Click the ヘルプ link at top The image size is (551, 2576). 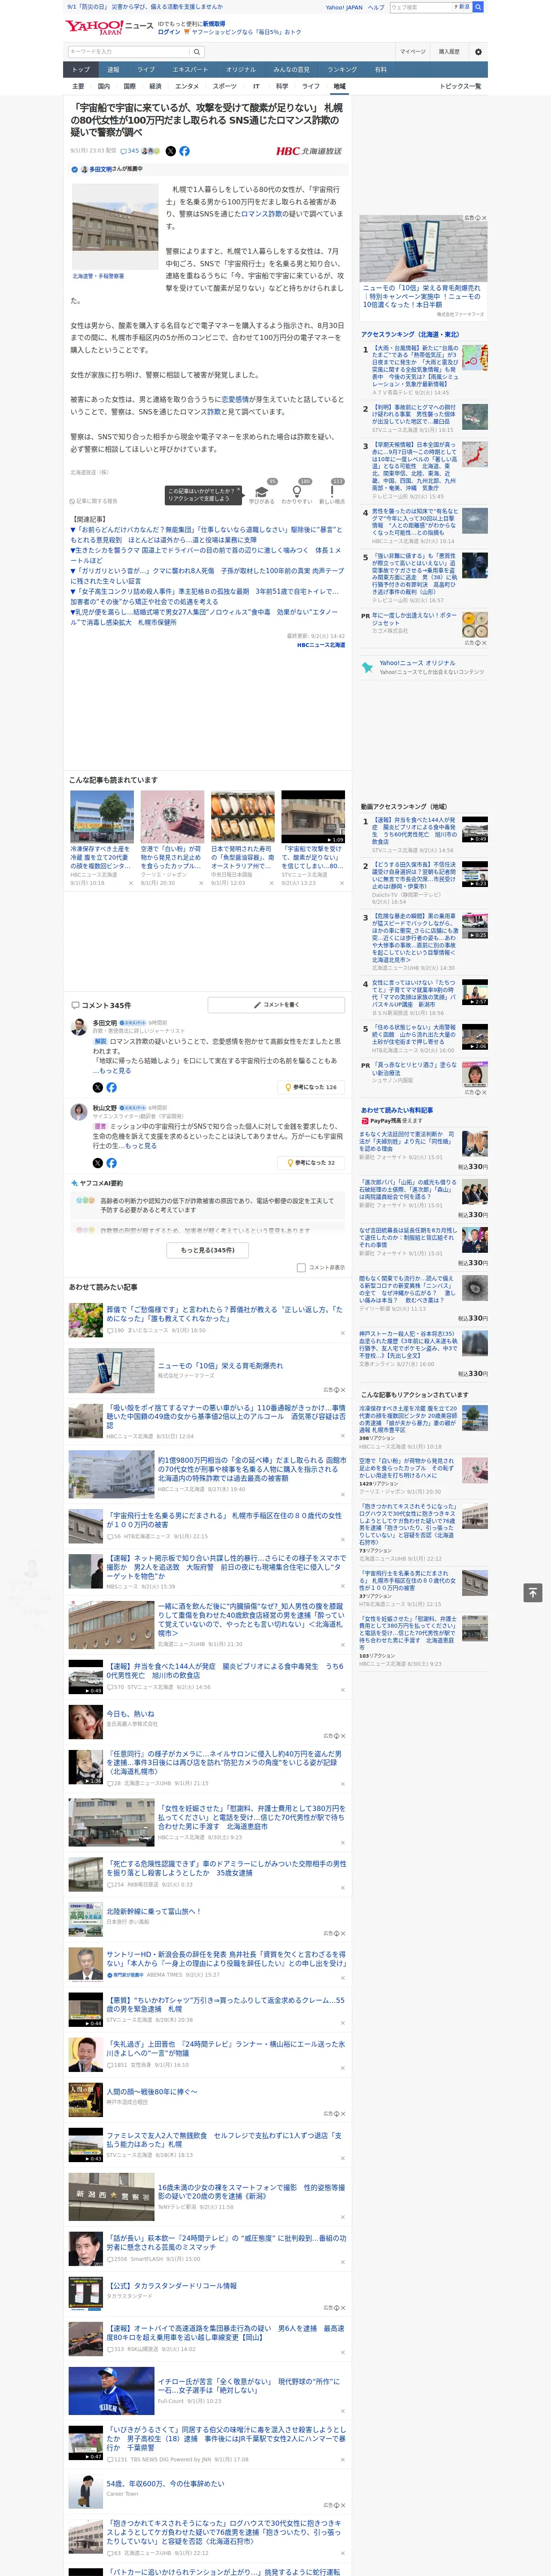(376, 7)
